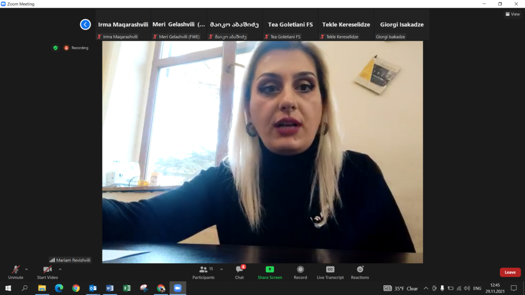The image size is (525, 295).
Task: Expand audio options arrow beside Unmute
Action: pyautogui.click(x=27, y=269)
